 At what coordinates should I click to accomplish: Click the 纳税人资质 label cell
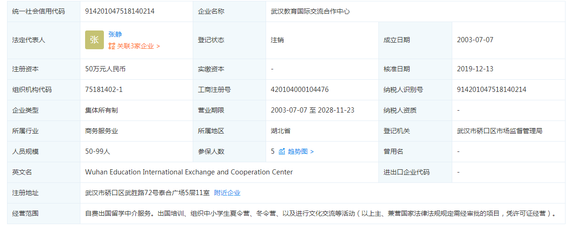tap(416, 110)
